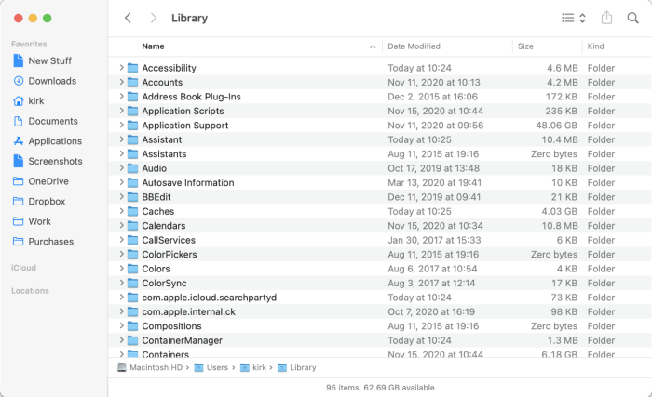This screenshot has width=652, height=397.
Task: Expand the Accessibility folder
Action: pos(121,67)
